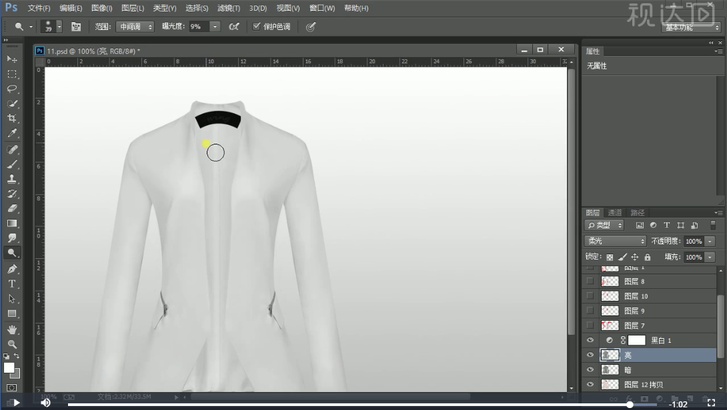727x410 pixels.
Task: Open the blend mode dropdown 柔光
Action: [x=615, y=241]
